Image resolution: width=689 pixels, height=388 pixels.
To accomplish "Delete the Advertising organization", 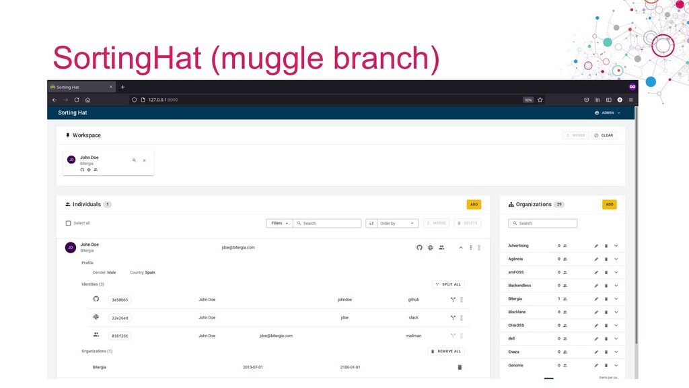I will pos(606,246).
